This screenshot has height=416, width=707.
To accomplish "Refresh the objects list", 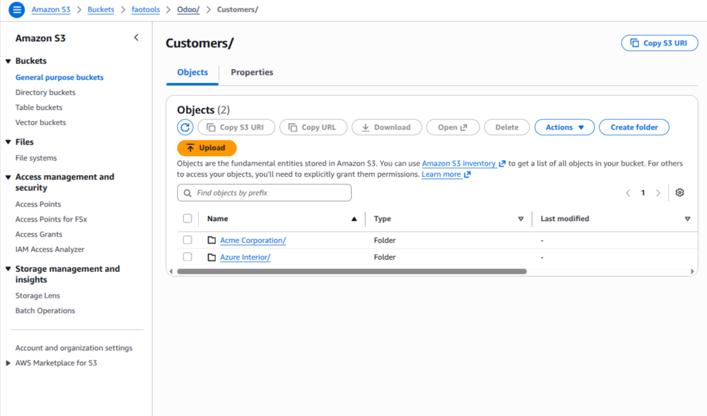I will (185, 127).
